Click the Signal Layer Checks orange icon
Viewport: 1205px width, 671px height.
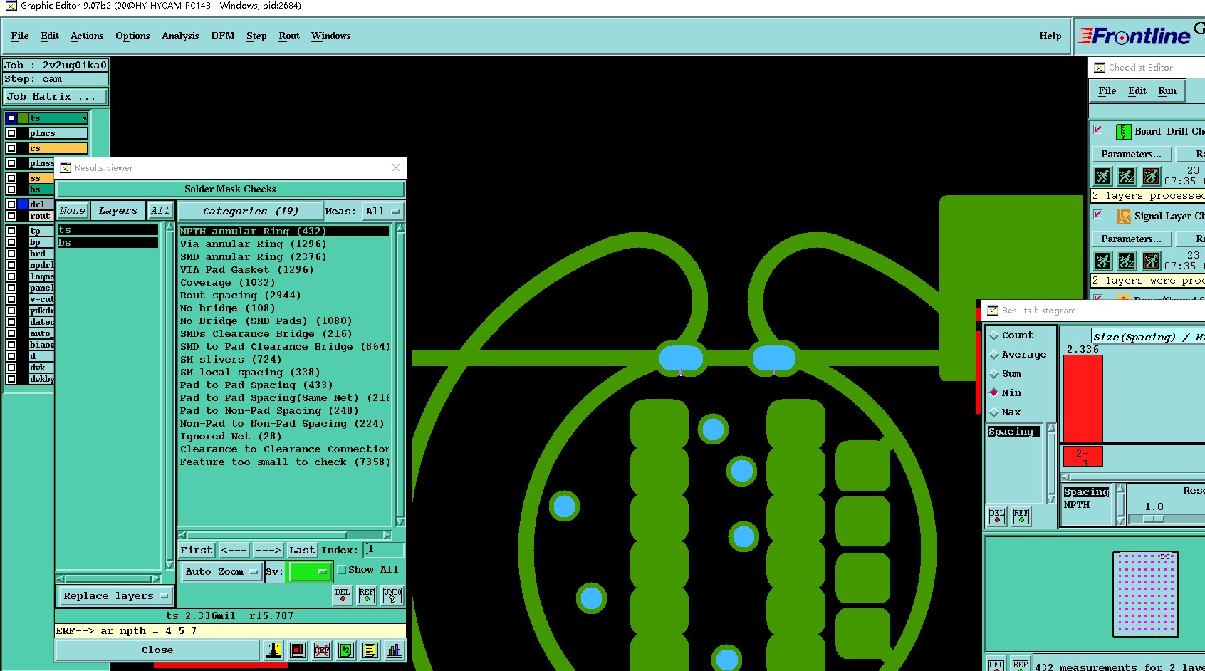click(1124, 216)
